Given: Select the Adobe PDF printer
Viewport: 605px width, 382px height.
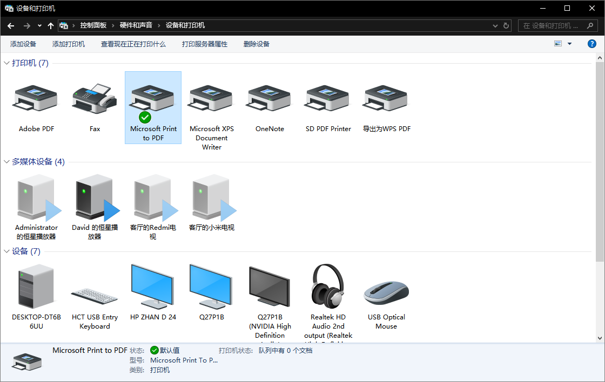Looking at the screenshot, I should click(36, 107).
